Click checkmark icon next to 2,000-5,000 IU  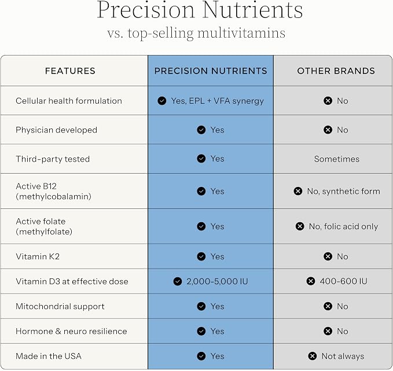(x=178, y=281)
